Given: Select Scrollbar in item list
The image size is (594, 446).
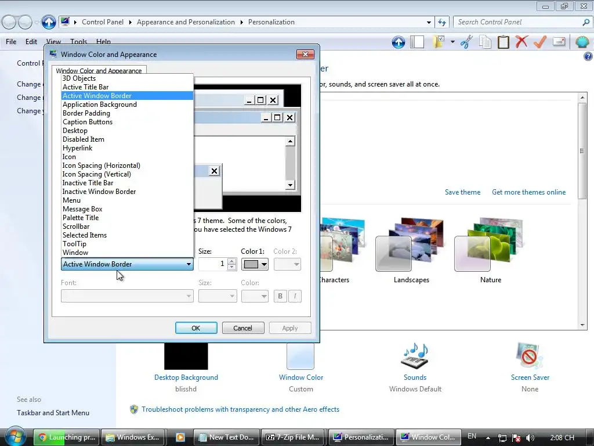Looking at the screenshot, I should (x=127, y=227).
